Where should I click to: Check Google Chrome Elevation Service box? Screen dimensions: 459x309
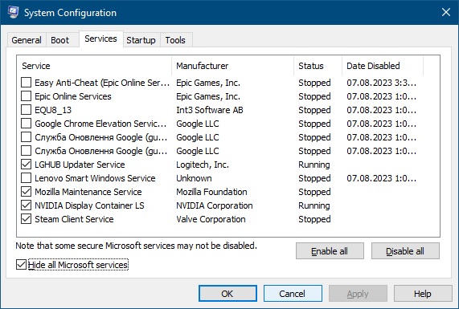(26, 124)
